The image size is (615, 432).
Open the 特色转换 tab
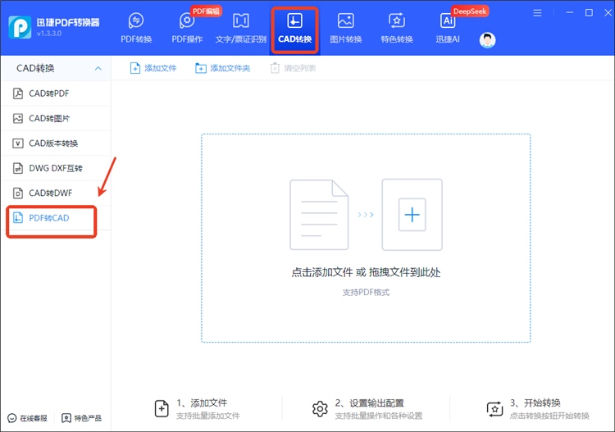tap(397, 28)
